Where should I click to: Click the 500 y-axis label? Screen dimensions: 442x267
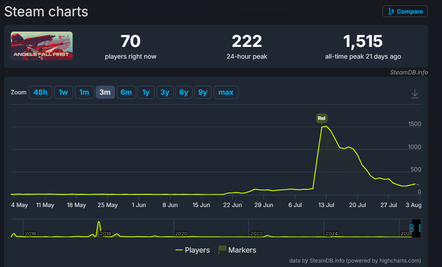point(416,170)
